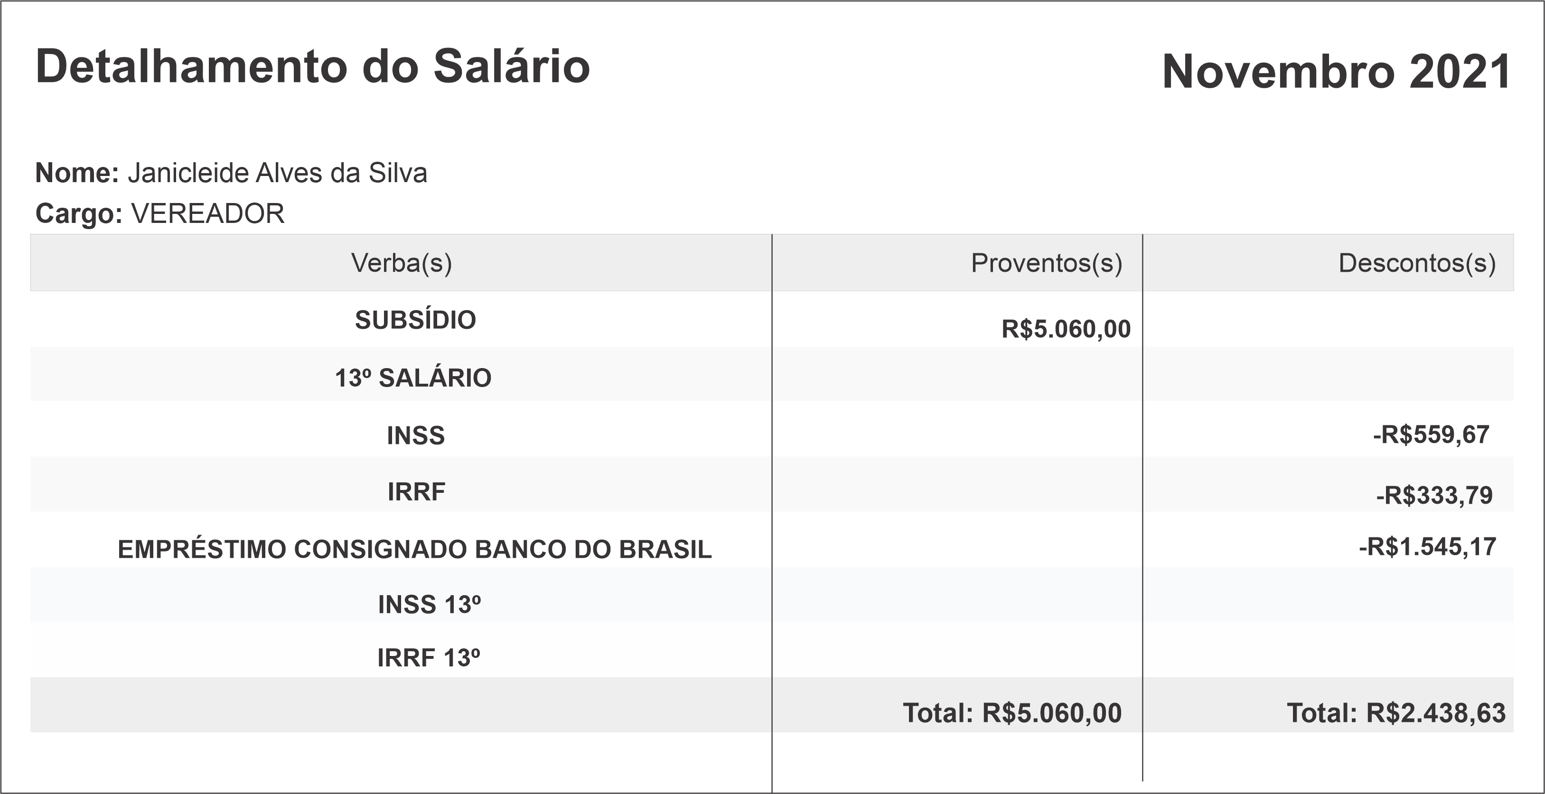The image size is (1545, 794).
Task: Select the proventos Total: R$5.060,00 cell
Action: tap(1012, 713)
